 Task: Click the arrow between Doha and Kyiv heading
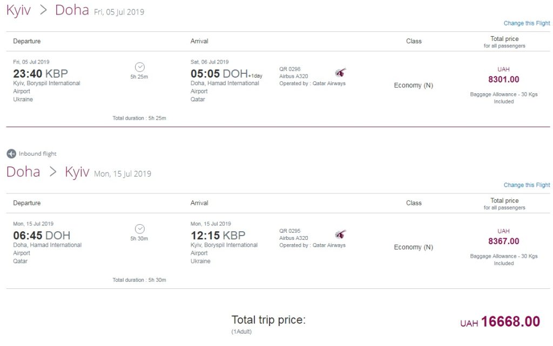coord(52,172)
